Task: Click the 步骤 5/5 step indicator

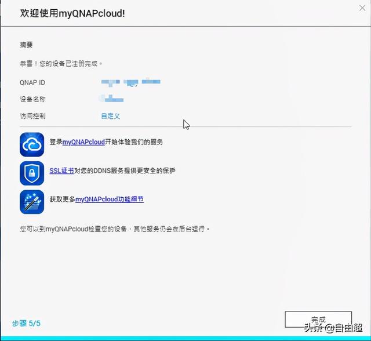Action: (x=26, y=323)
